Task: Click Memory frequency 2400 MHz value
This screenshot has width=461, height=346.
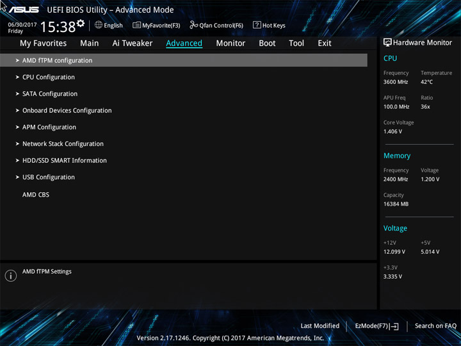Action: tap(396, 179)
